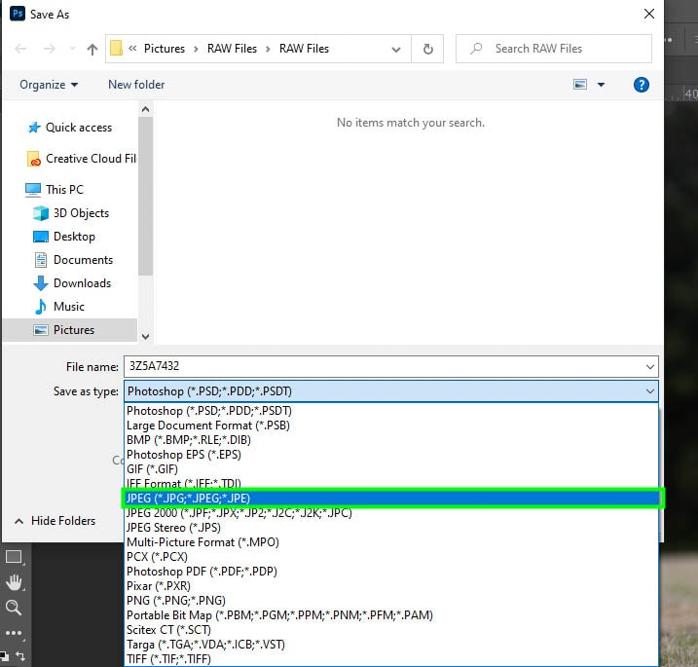Choose Large Document Format (*.PSB) option
The image size is (698, 667).
coord(391,426)
